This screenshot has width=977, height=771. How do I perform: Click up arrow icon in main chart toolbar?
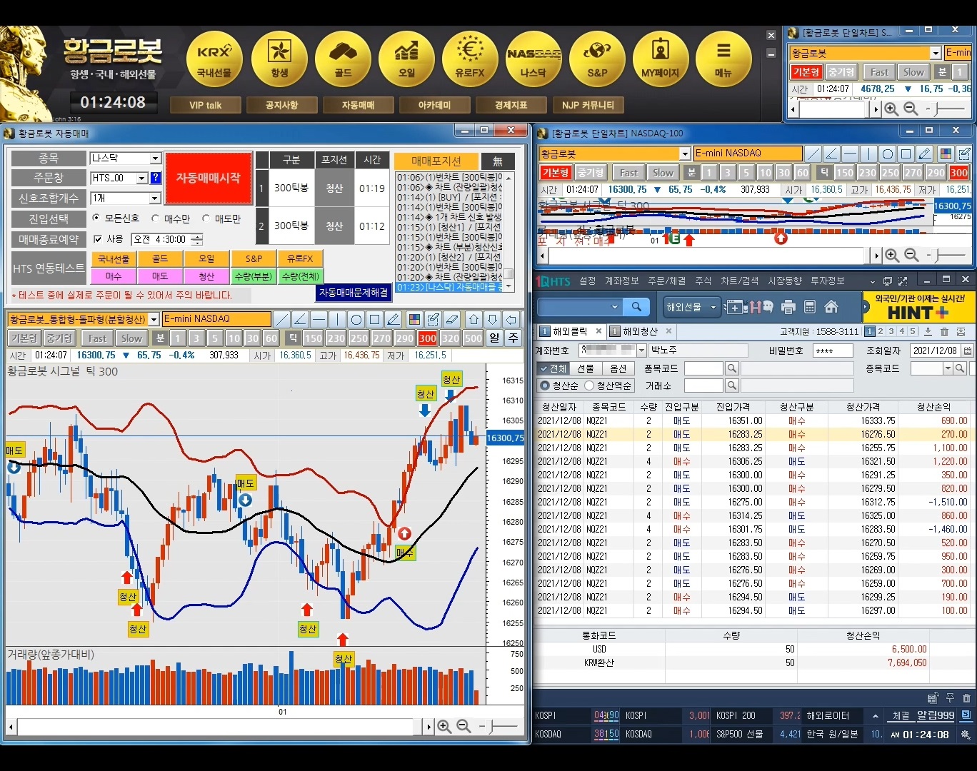pos(474,319)
